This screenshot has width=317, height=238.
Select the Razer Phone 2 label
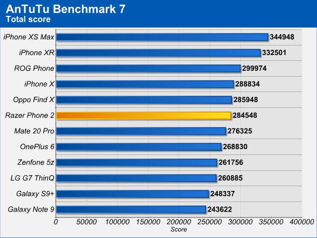[30, 115]
